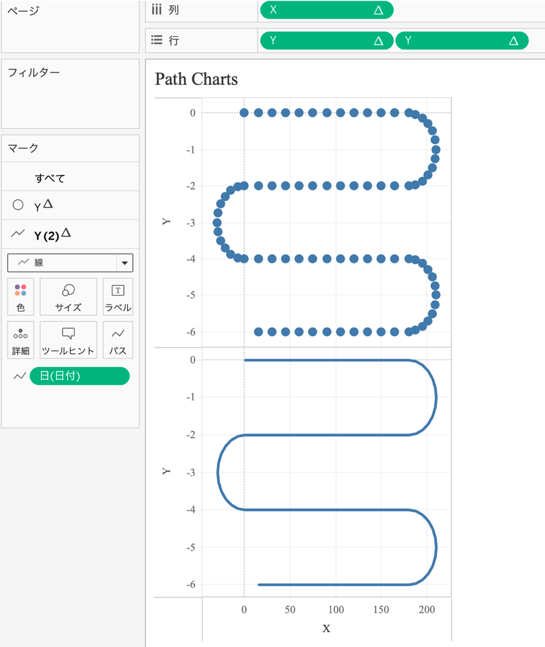Click the 列 (Columns) shelf icon
The image size is (545, 647).
click(x=156, y=10)
